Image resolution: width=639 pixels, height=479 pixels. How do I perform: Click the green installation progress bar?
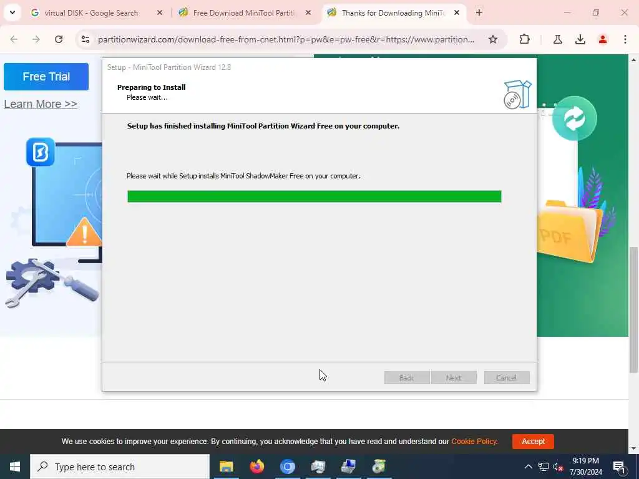pyautogui.click(x=315, y=196)
